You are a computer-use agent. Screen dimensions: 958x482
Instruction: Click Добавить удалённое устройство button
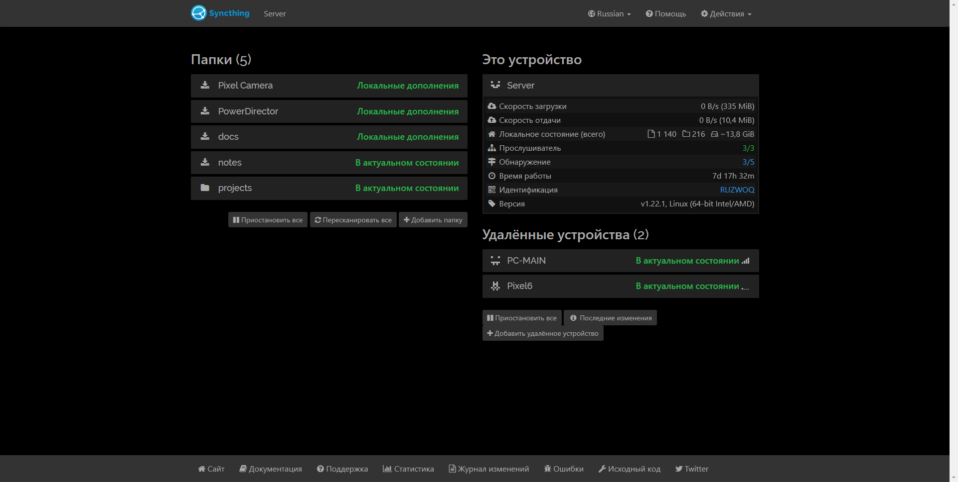[x=543, y=333]
